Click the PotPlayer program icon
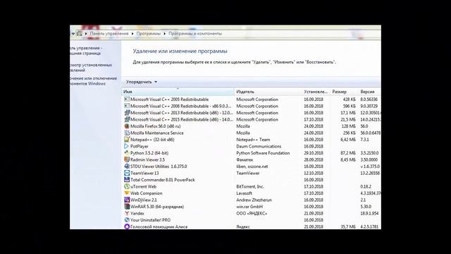The image size is (451, 254). [127, 146]
